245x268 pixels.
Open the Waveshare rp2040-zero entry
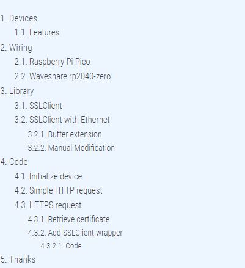click(62, 76)
